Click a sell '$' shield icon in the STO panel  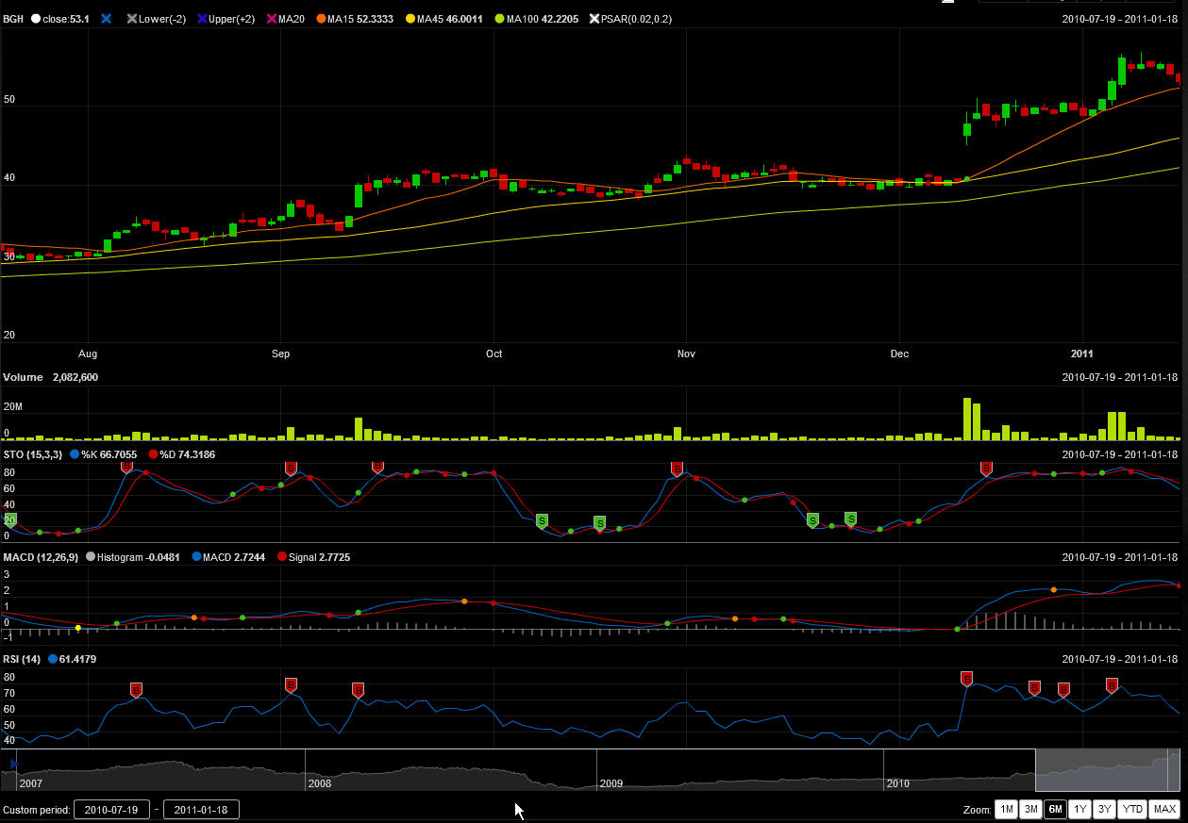[543, 520]
